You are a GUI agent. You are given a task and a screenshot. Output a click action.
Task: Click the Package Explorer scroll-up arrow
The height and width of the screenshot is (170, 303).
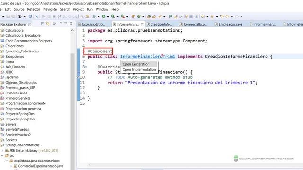(x=72, y=30)
